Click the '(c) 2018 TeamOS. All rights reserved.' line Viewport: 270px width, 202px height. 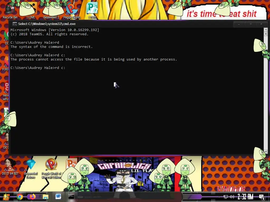pos(49,34)
